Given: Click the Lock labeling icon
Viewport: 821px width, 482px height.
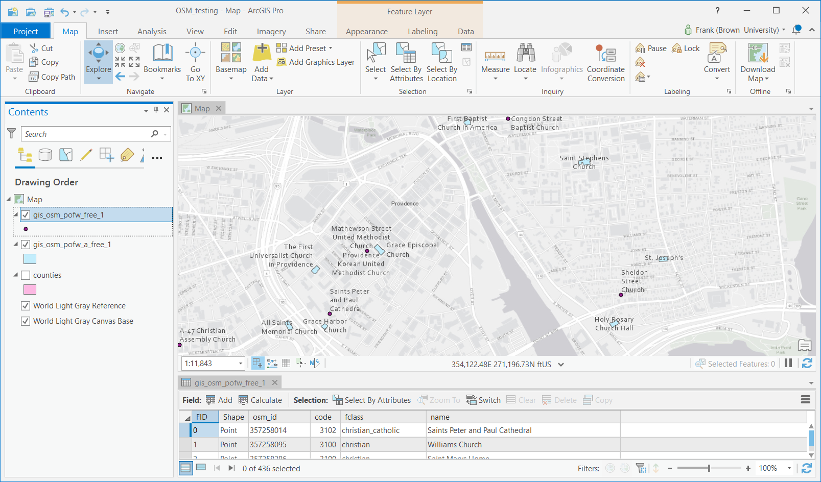Looking at the screenshot, I should 677,48.
